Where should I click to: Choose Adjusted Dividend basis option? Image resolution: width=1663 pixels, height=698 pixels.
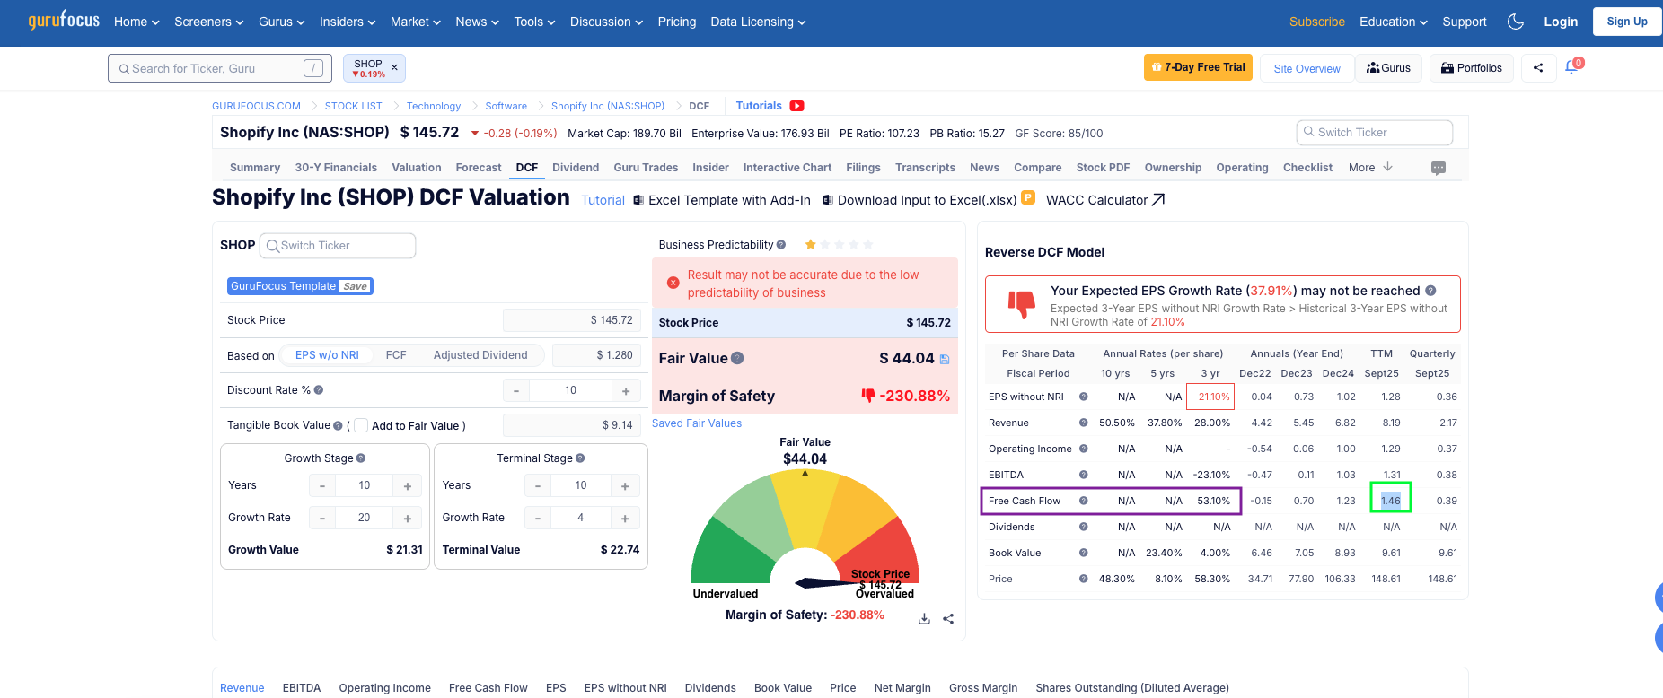480,355
